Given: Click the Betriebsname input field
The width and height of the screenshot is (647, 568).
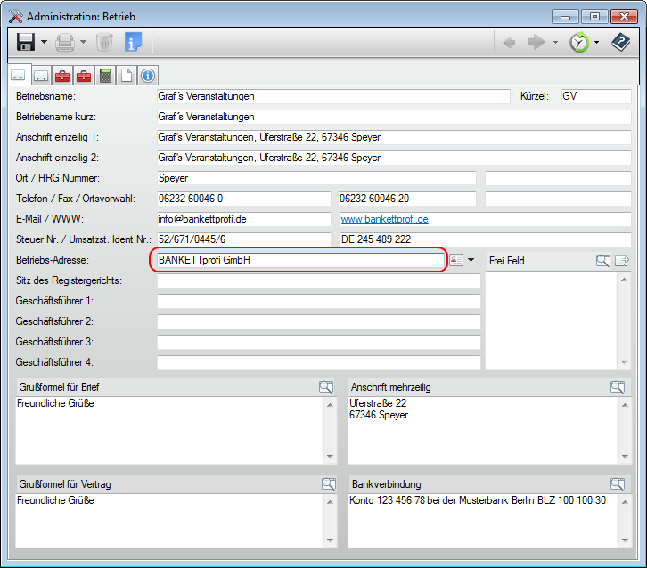Looking at the screenshot, I should 332,96.
